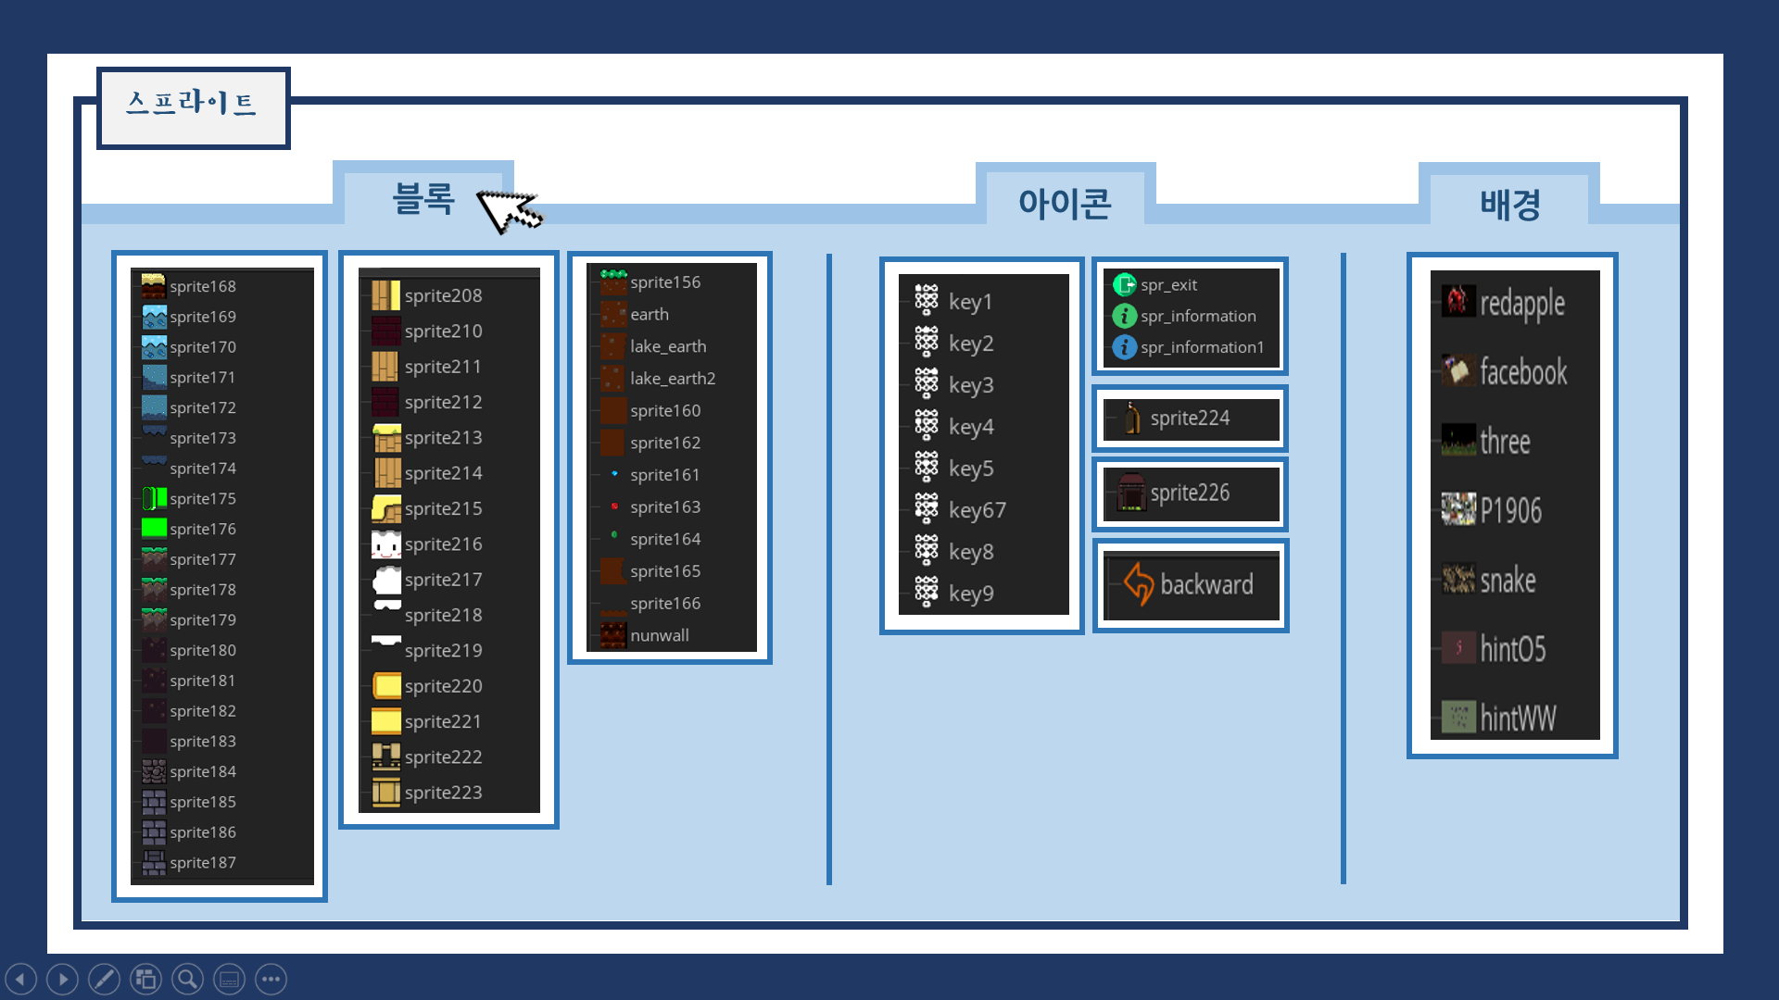Viewport: 1779px width, 1000px height.
Task: Select the 아이콘 tab
Action: [x=1065, y=202]
